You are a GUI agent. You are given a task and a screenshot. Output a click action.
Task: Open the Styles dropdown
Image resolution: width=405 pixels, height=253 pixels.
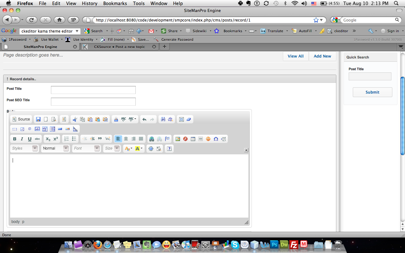25,148
